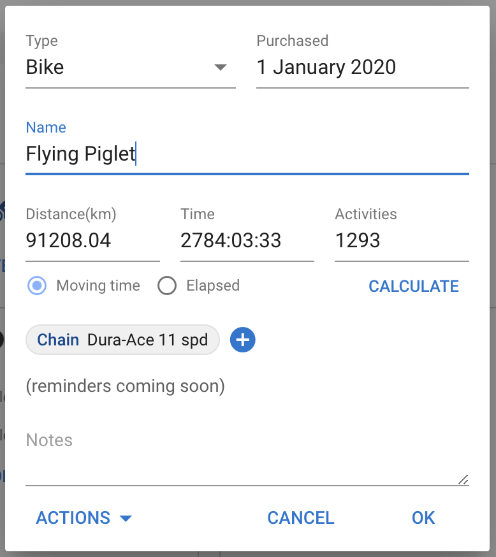Click the blue plus icon to add component

coord(242,340)
